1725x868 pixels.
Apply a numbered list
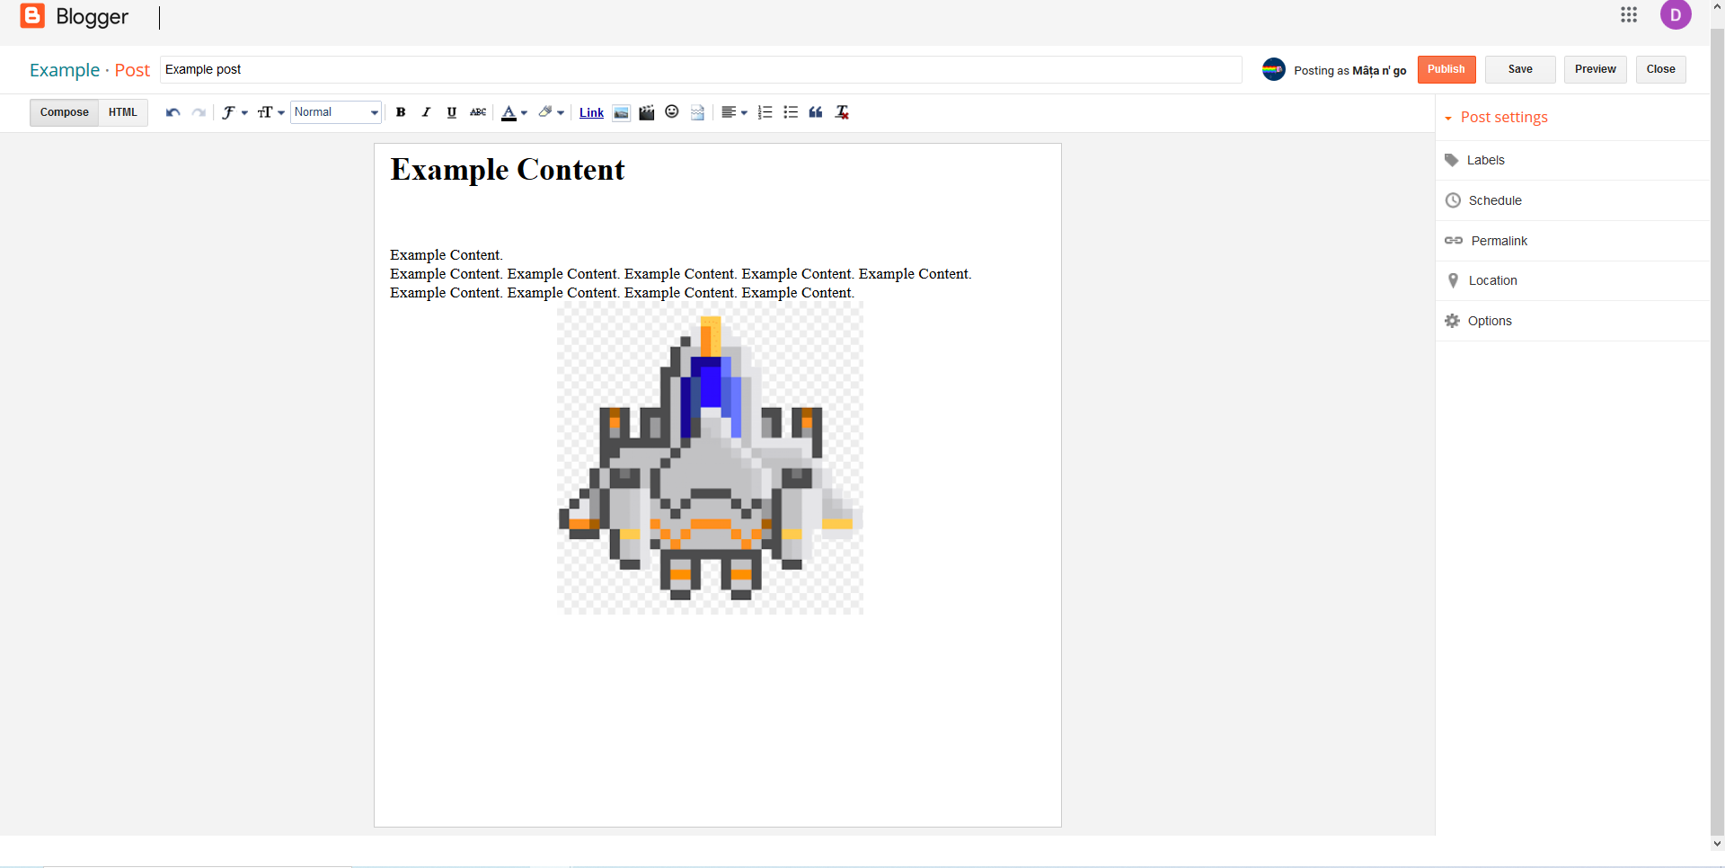tap(765, 112)
